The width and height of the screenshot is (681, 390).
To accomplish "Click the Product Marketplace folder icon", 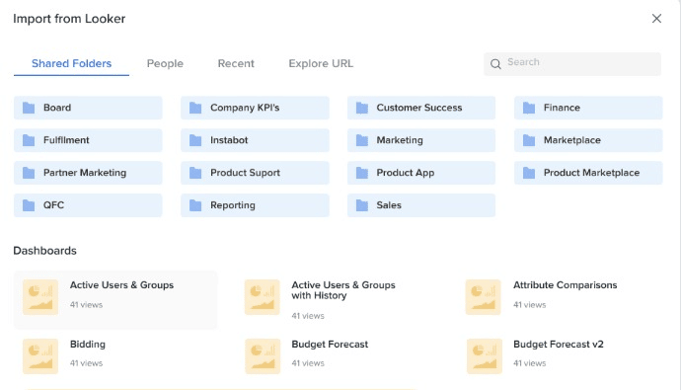I will 529,173.
